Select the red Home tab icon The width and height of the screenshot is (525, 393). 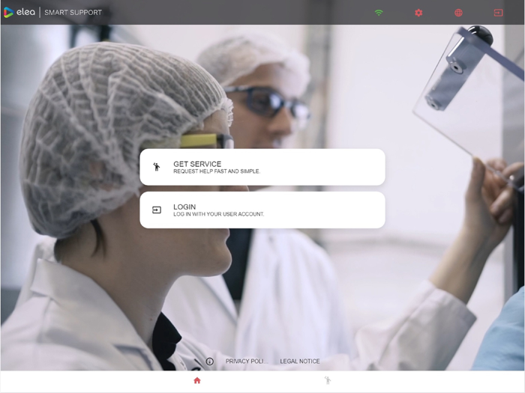(197, 380)
